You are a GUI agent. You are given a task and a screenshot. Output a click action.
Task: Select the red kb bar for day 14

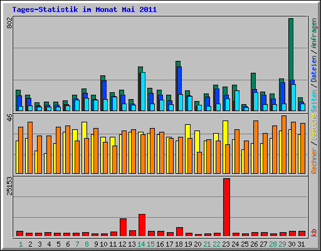142,225
